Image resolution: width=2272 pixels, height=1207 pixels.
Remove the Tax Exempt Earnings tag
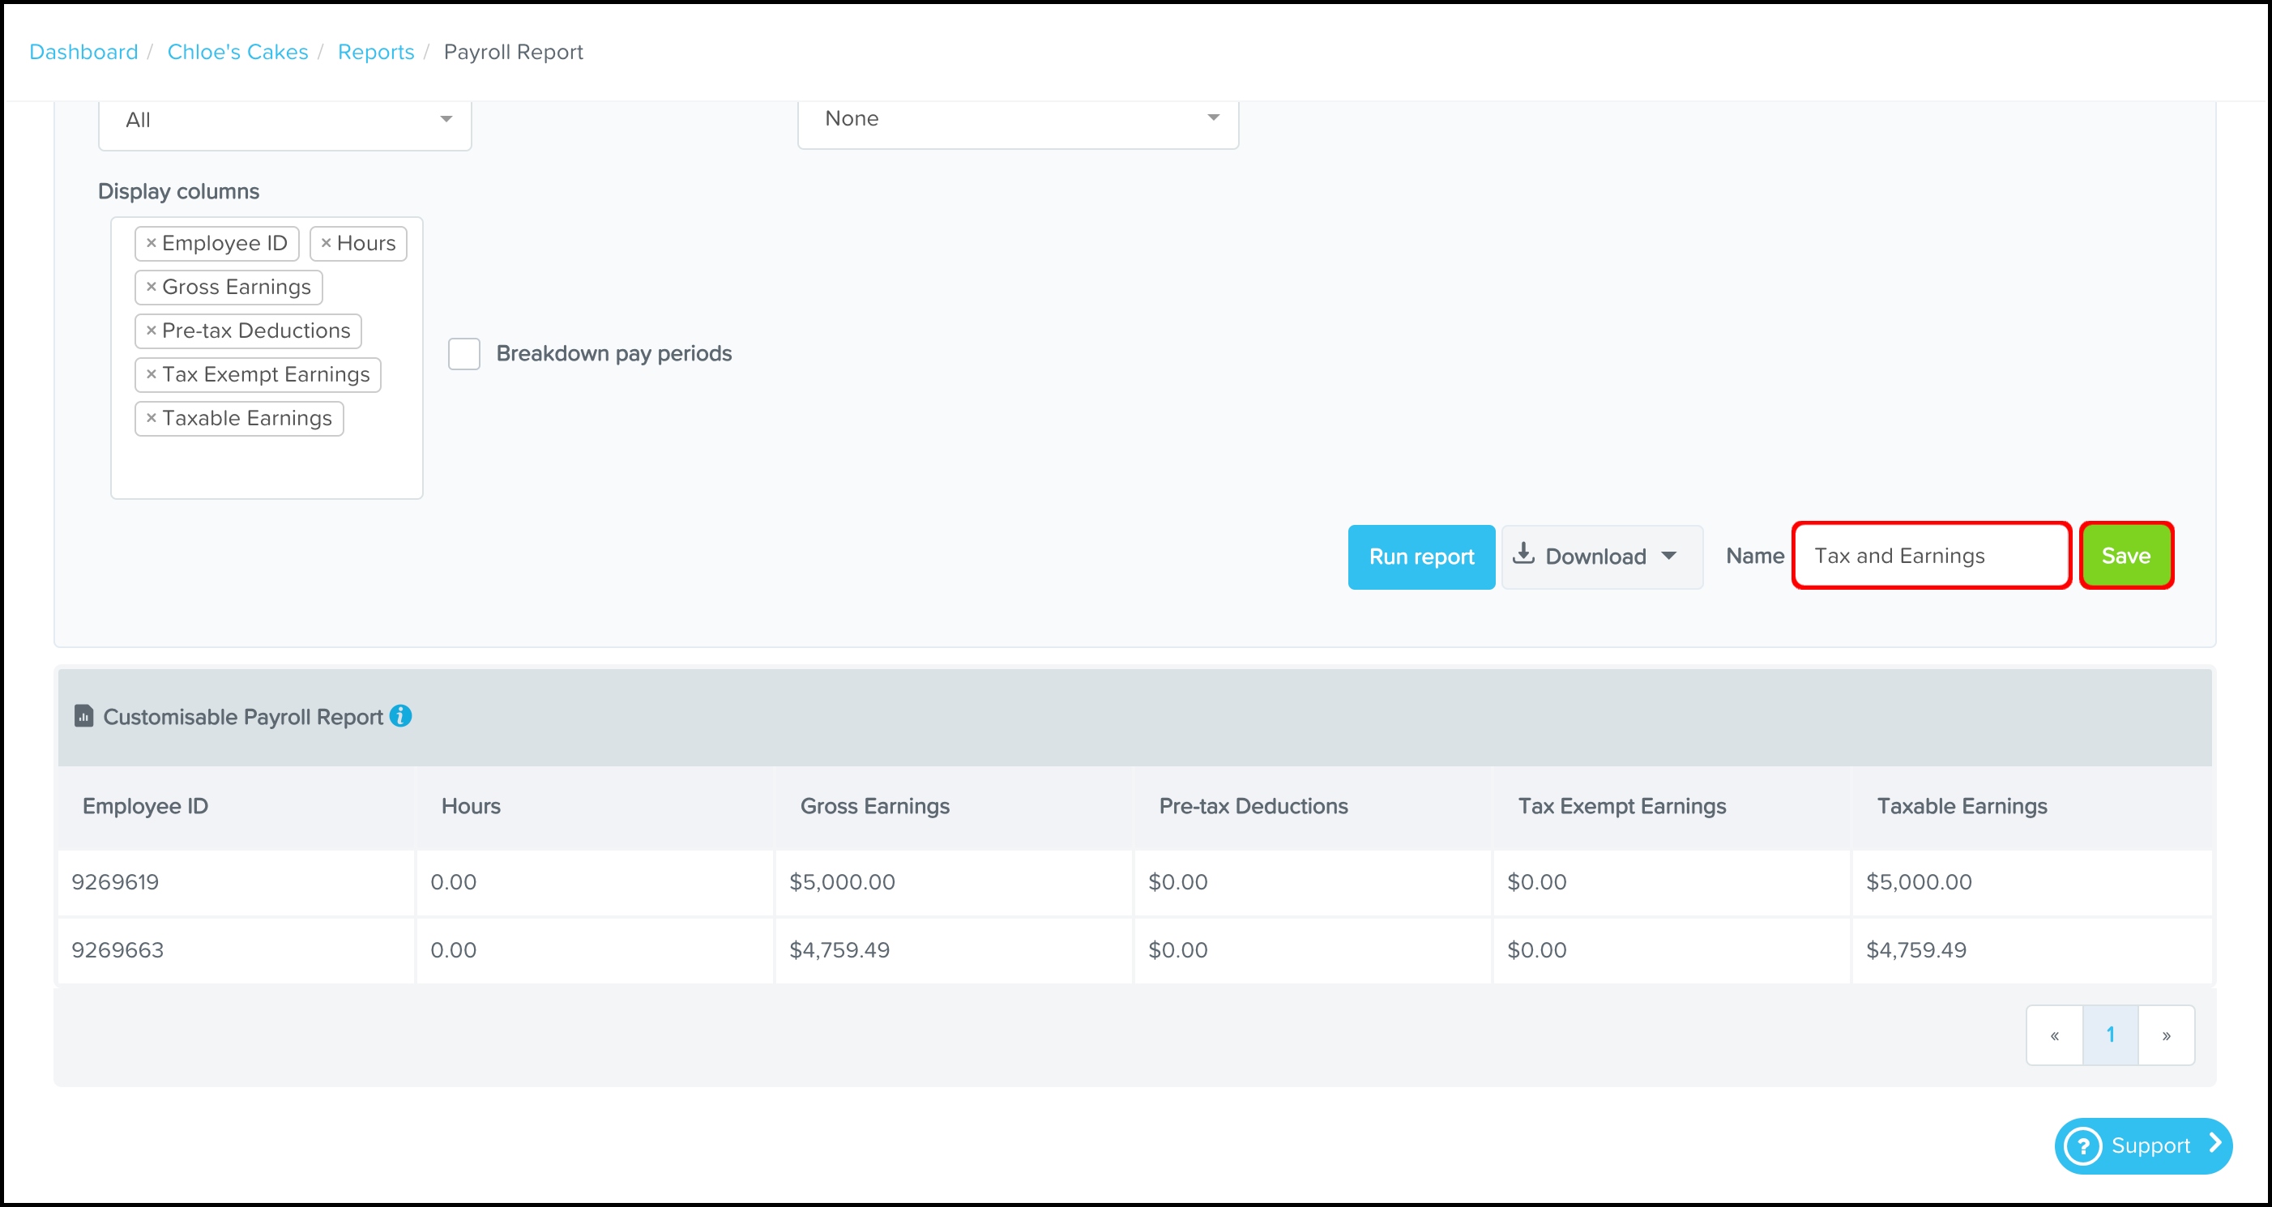(x=151, y=373)
